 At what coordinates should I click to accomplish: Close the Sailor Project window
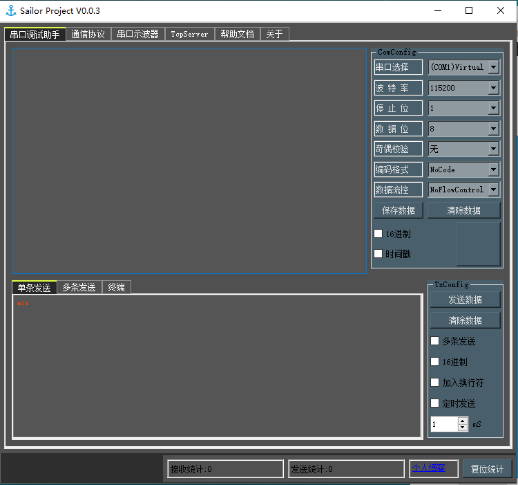coord(501,10)
